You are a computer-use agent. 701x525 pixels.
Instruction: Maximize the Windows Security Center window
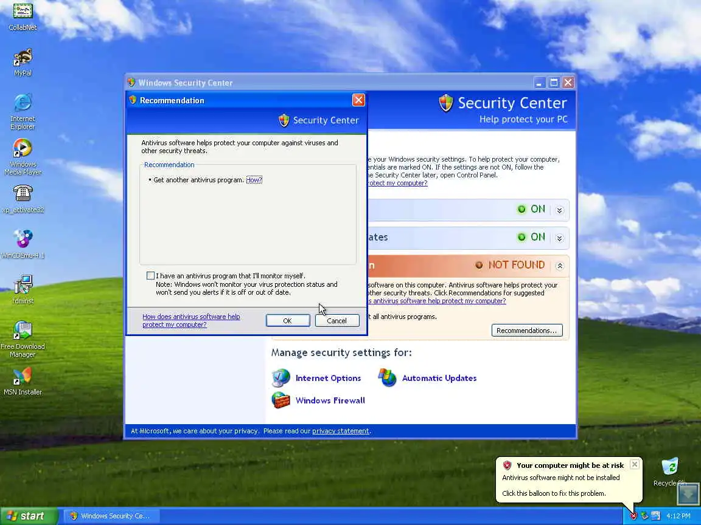(554, 83)
